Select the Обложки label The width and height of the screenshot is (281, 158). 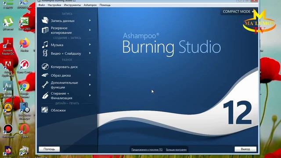point(58,110)
